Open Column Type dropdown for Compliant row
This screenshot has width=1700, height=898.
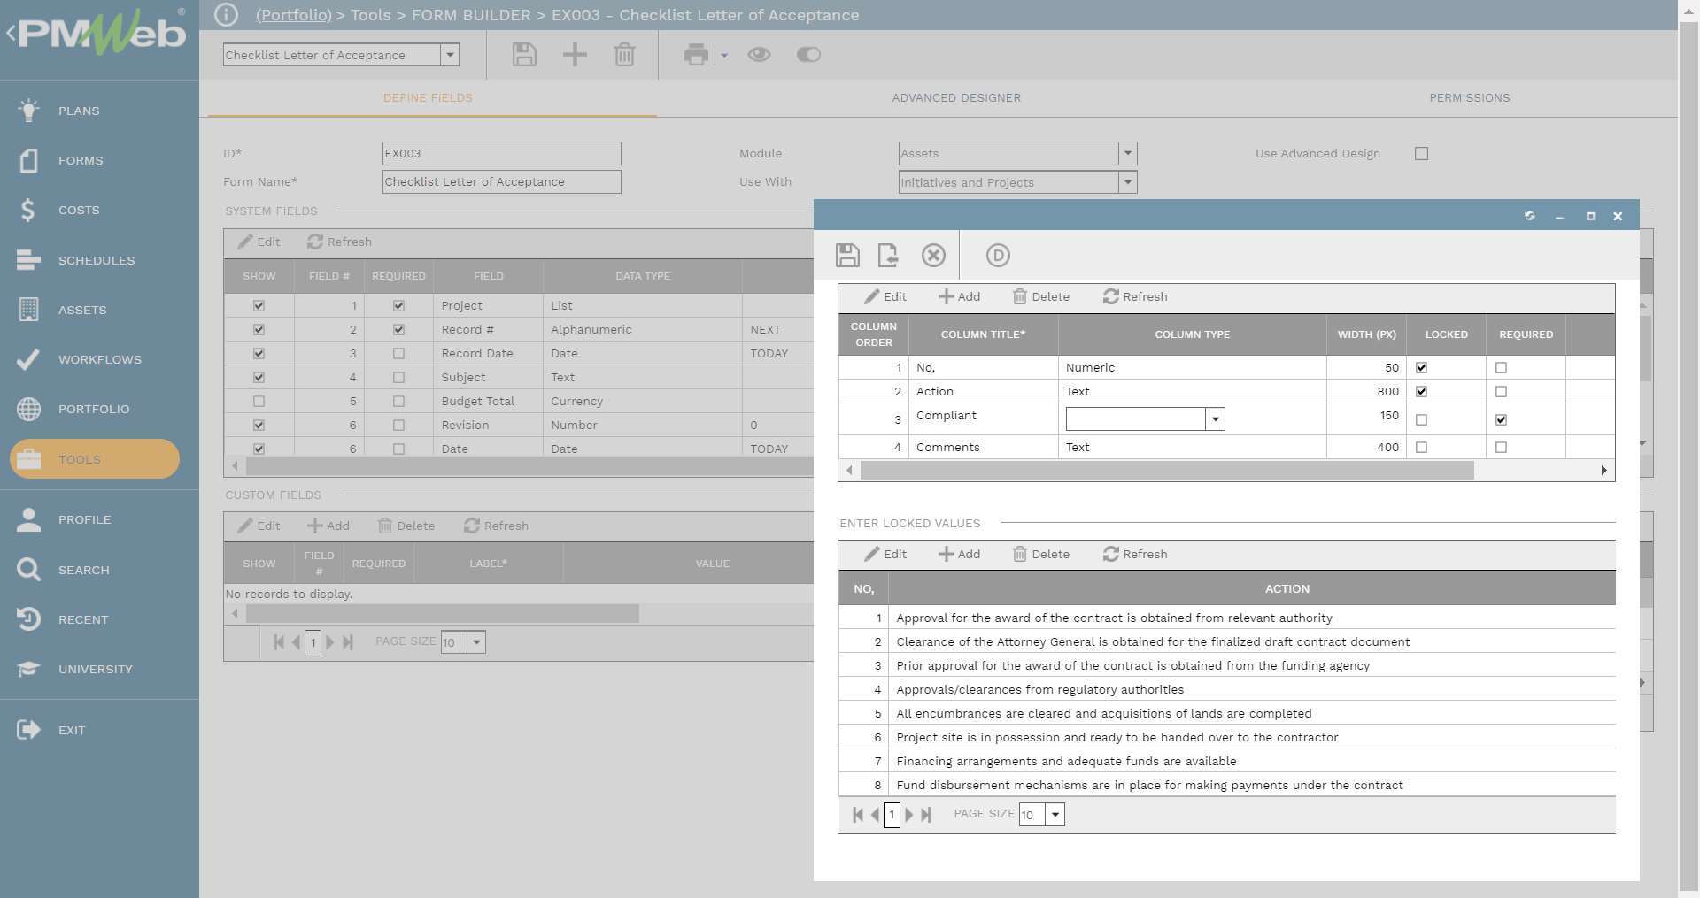tap(1215, 419)
